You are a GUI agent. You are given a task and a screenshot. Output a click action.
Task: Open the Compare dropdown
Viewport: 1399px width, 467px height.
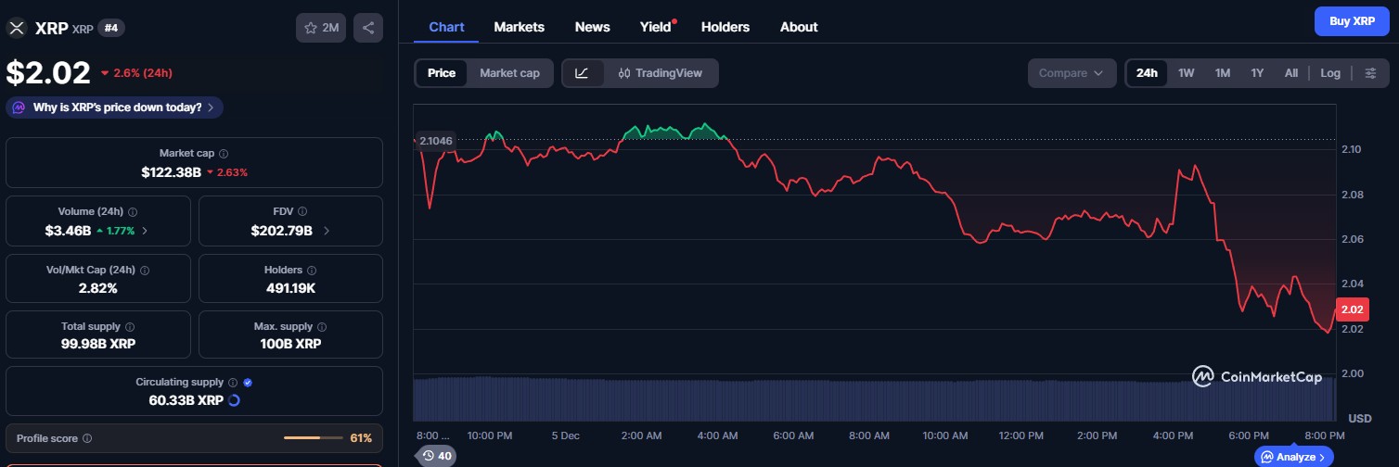tap(1072, 73)
